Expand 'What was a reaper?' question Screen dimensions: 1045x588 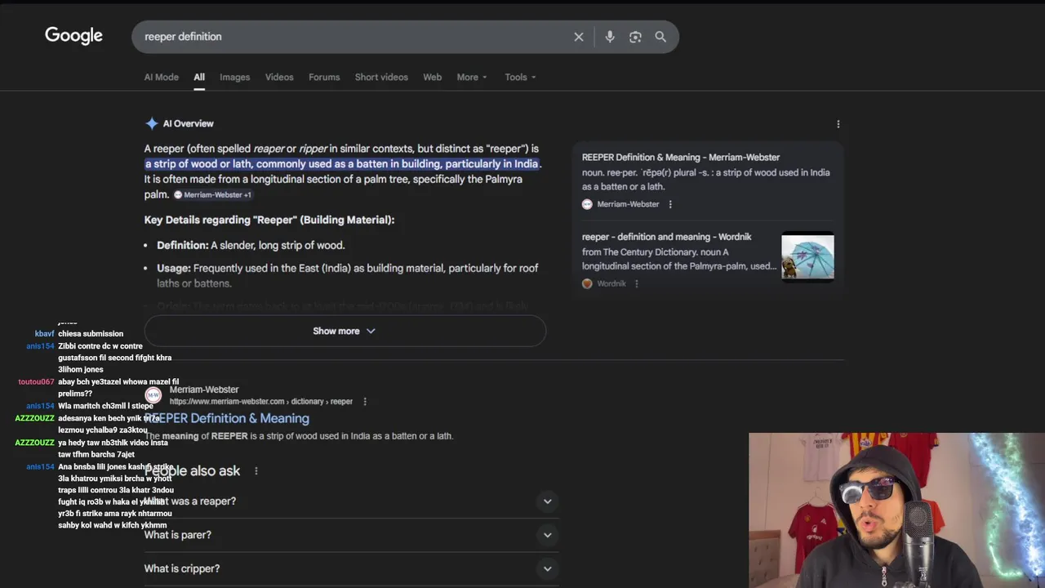(352, 501)
